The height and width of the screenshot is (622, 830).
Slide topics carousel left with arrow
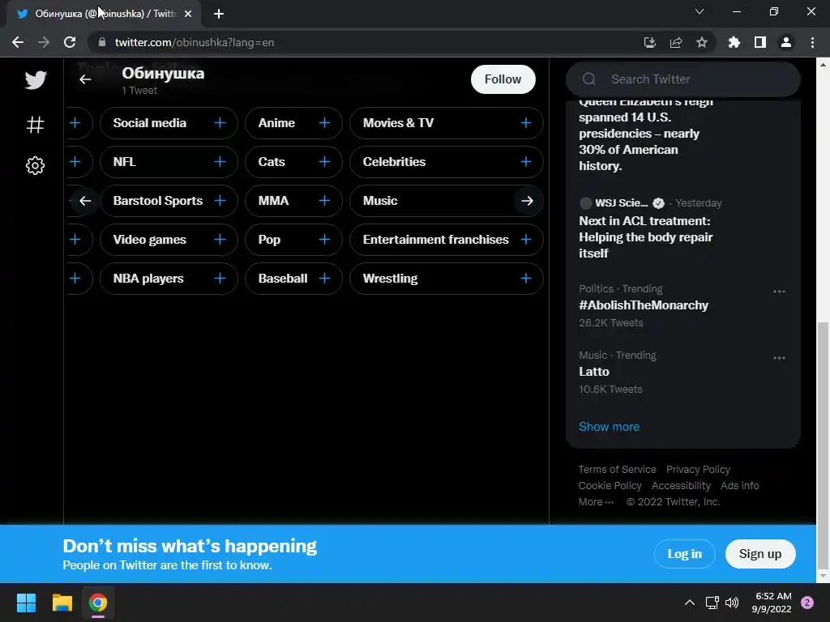85,201
